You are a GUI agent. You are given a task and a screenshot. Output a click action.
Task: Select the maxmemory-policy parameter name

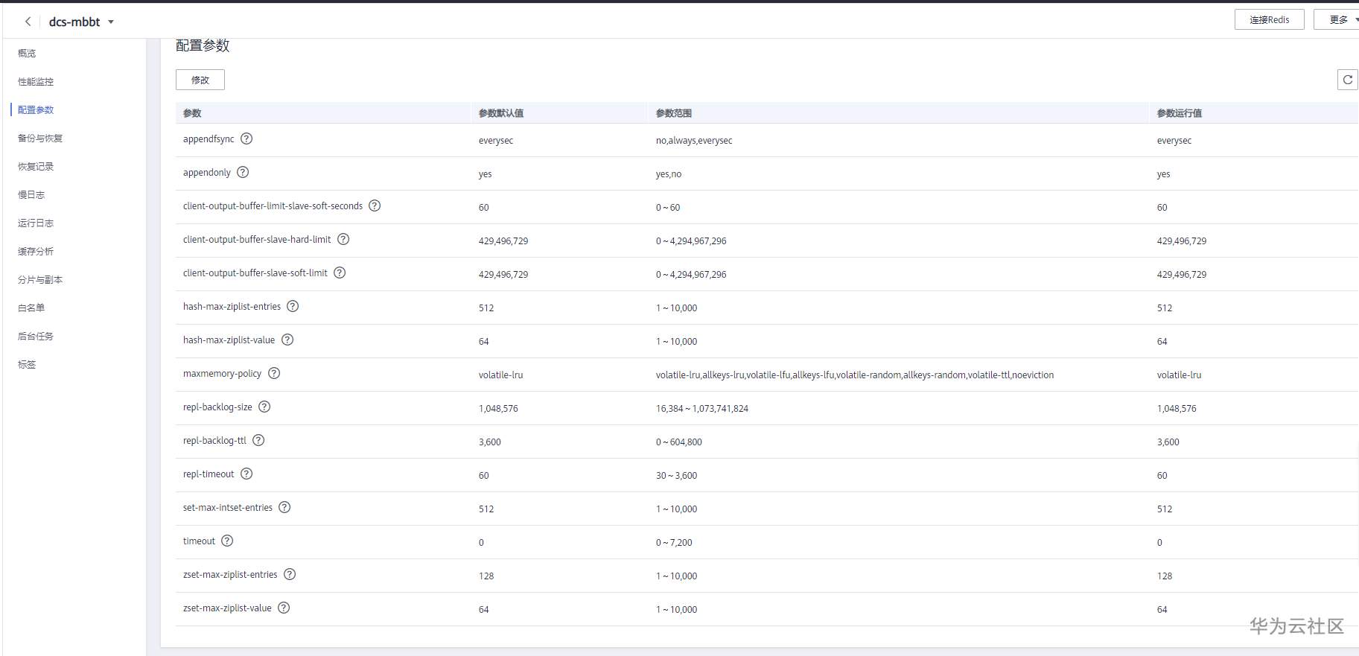[222, 374]
